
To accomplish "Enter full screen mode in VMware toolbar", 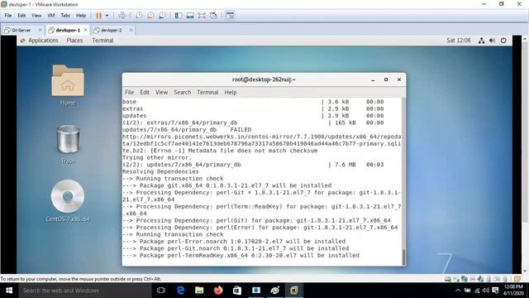I will tap(202, 16).
